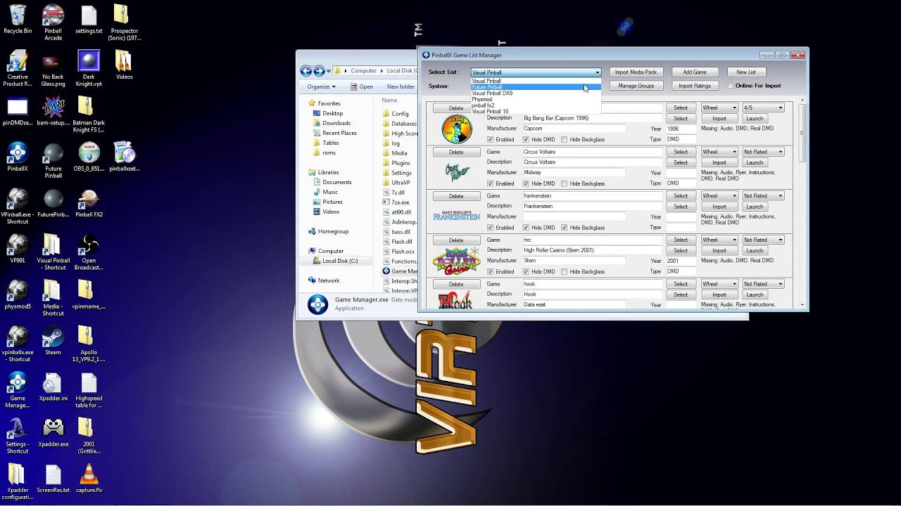Open Organize menu in Explorer window
The image size is (901, 506).
[x=321, y=86]
